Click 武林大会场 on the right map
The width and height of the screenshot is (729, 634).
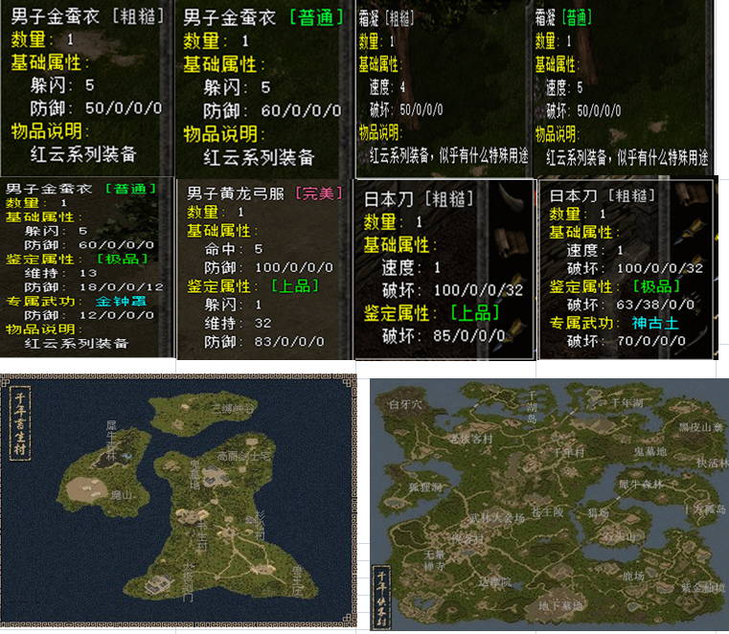pyautogui.click(x=497, y=517)
